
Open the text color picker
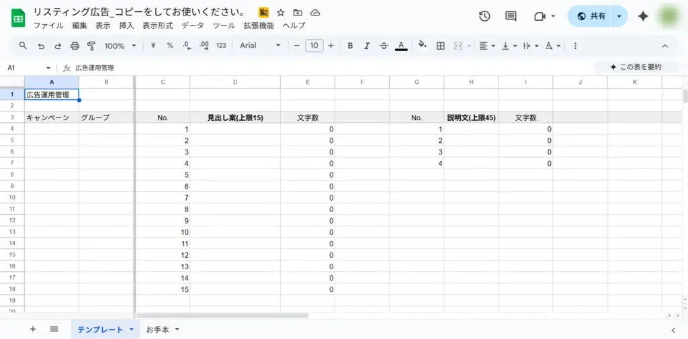tap(401, 46)
